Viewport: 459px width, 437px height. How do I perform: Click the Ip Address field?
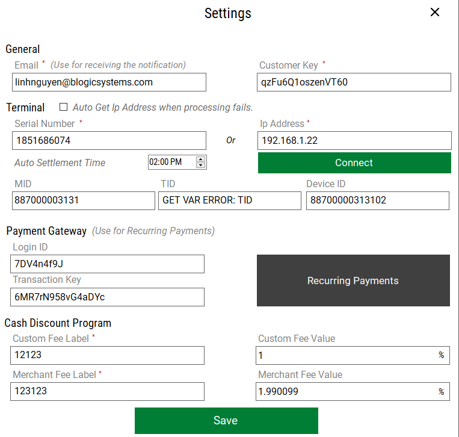point(354,141)
